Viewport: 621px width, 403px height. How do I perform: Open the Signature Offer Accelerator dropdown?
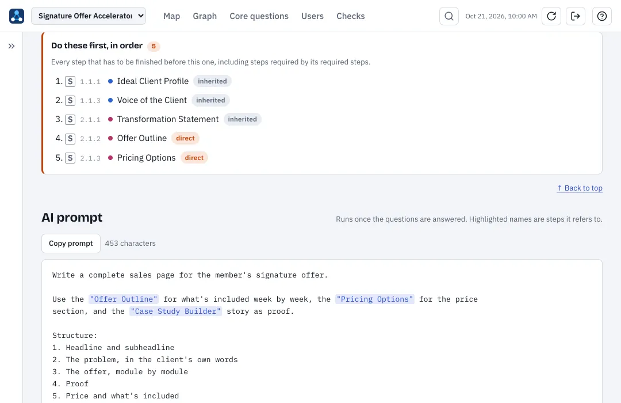pyautogui.click(x=89, y=16)
